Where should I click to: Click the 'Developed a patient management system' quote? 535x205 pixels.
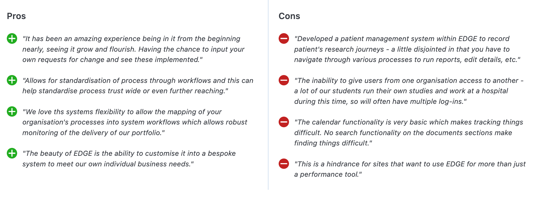[x=407, y=49]
